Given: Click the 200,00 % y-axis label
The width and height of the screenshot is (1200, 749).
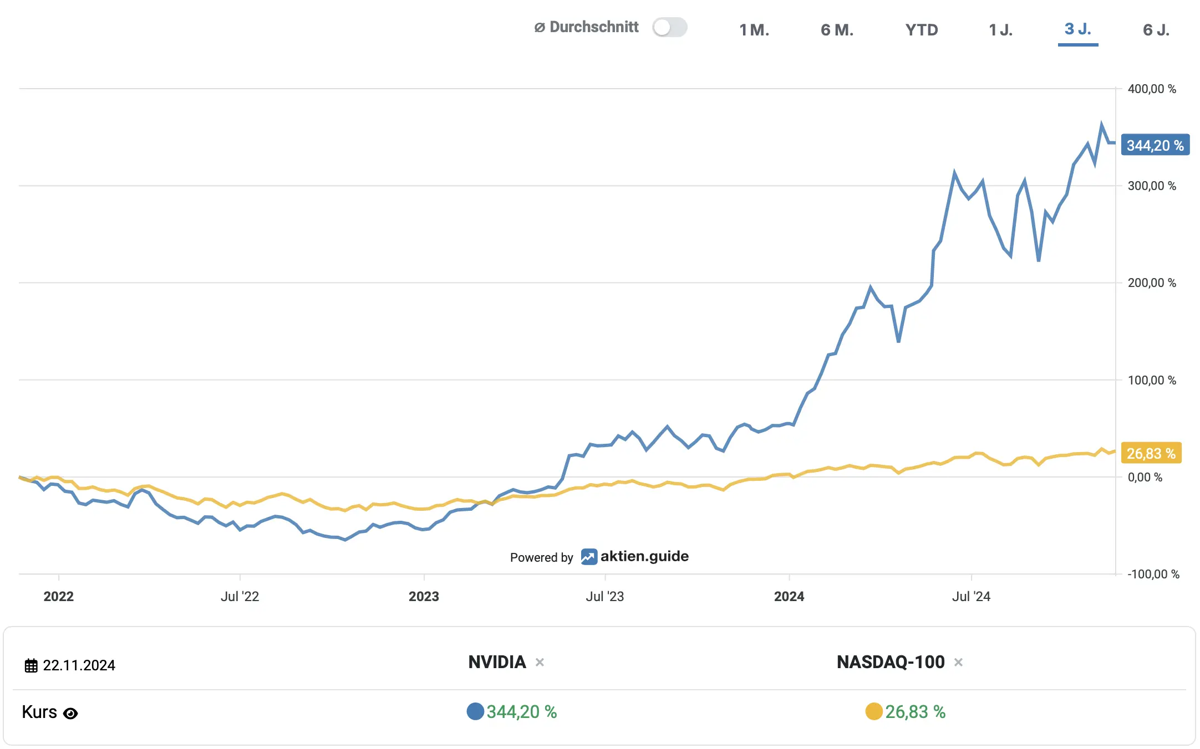Looking at the screenshot, I should [1152, 283].
